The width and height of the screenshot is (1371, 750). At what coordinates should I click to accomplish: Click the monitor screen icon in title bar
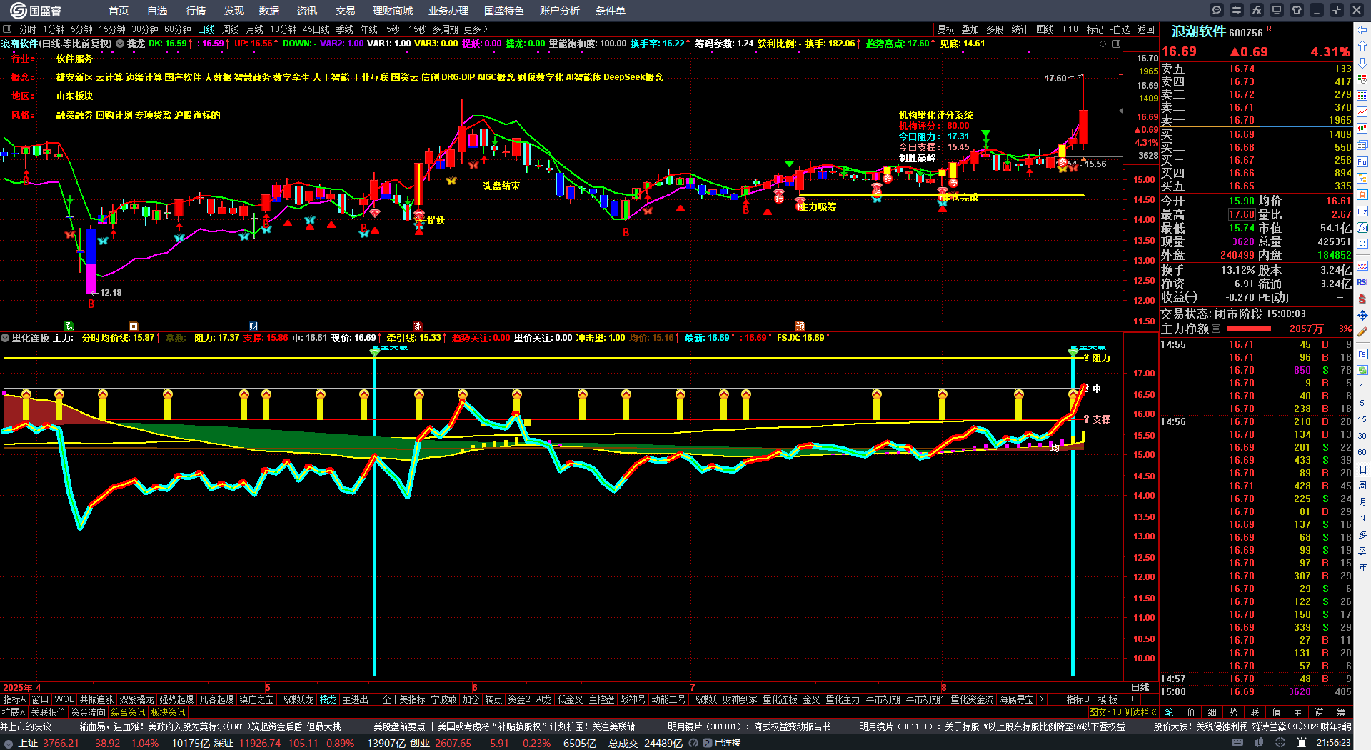pyautogui.click(x=1277, y=10)
